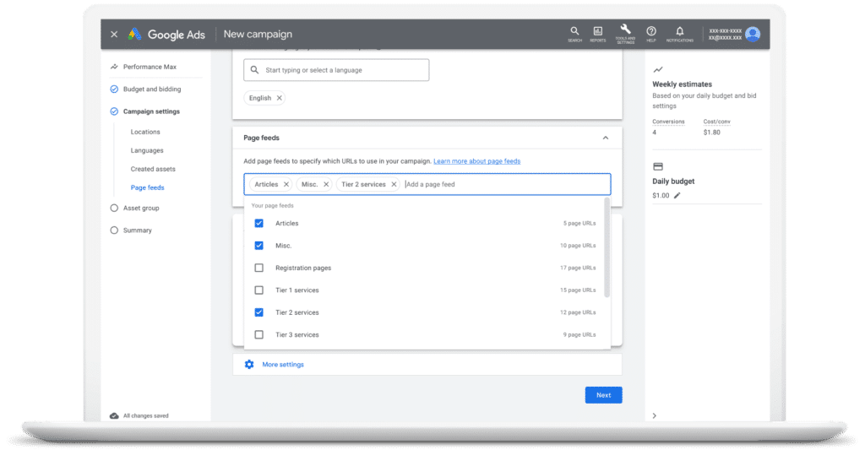This screenshot has width=865, height=450.
Task: Open Learn more about page feeds link
Action: coord(476,161)
